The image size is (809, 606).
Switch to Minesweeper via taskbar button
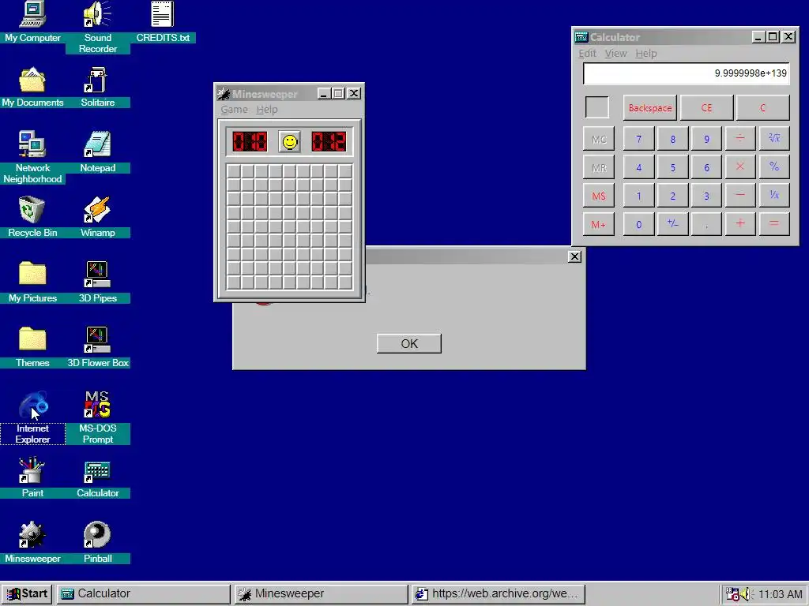tap(321, 594)
